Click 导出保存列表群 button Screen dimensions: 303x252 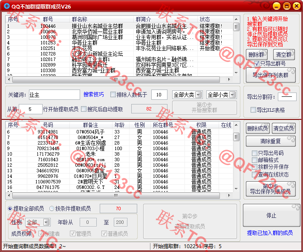271,75
